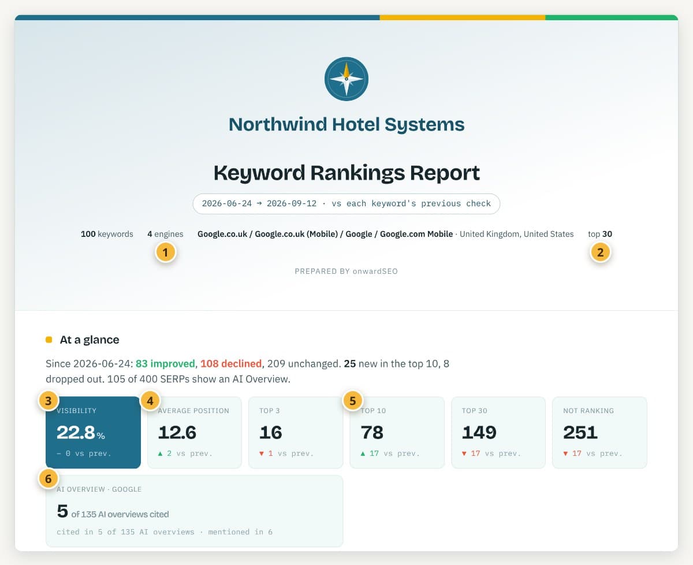Click the red down arrow under Top 3

click(x=262, y=454)
